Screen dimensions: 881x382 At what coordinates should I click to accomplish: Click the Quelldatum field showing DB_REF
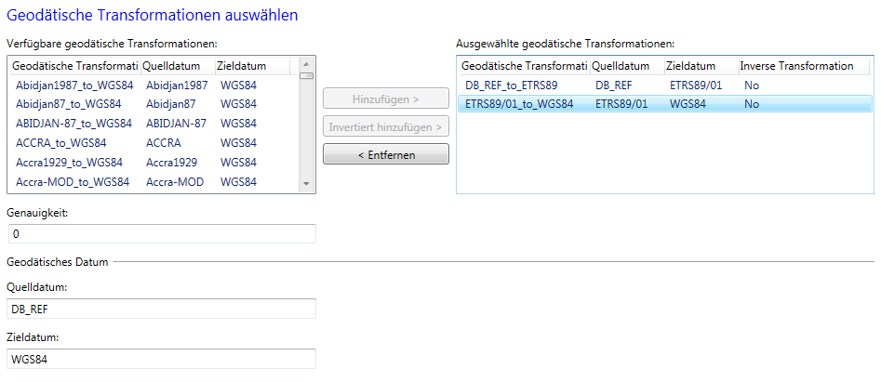(x=161, y=309)
